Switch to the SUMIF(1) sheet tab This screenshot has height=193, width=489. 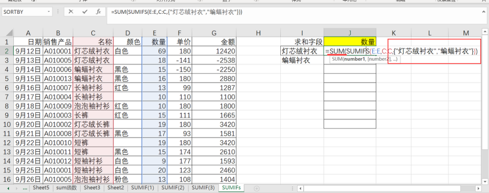(x=143, y=188)
